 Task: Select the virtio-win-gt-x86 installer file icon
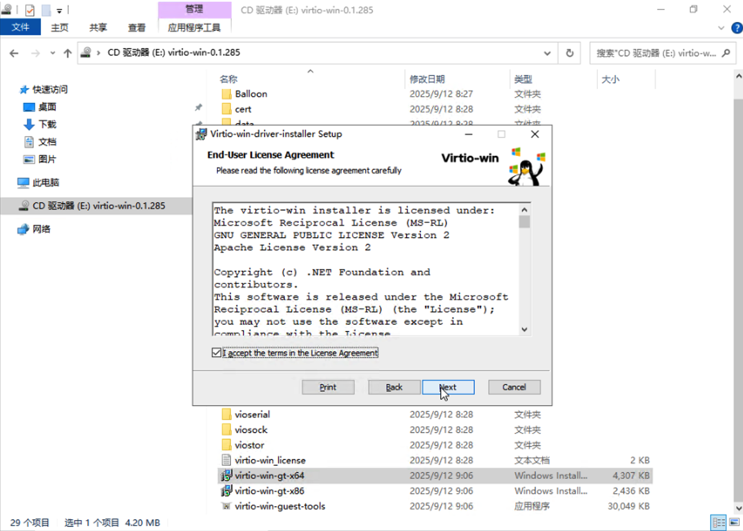[226, 491]
